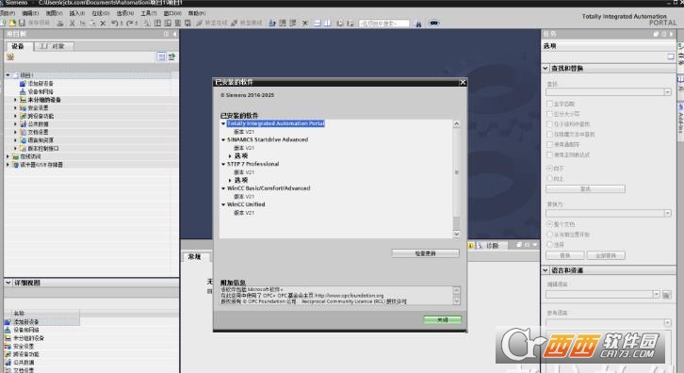
Task: Collapse the 查找和替换 section
Action: 546,68
